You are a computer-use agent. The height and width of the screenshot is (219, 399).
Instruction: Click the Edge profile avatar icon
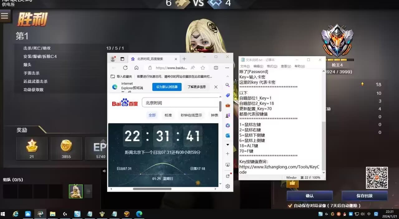point(113,59)
